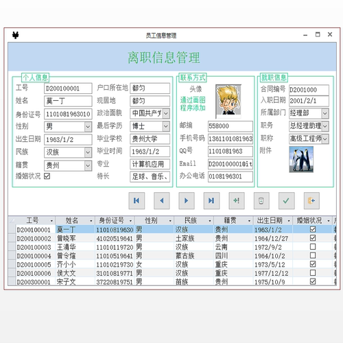Click the 办公电话 input field

230,176
